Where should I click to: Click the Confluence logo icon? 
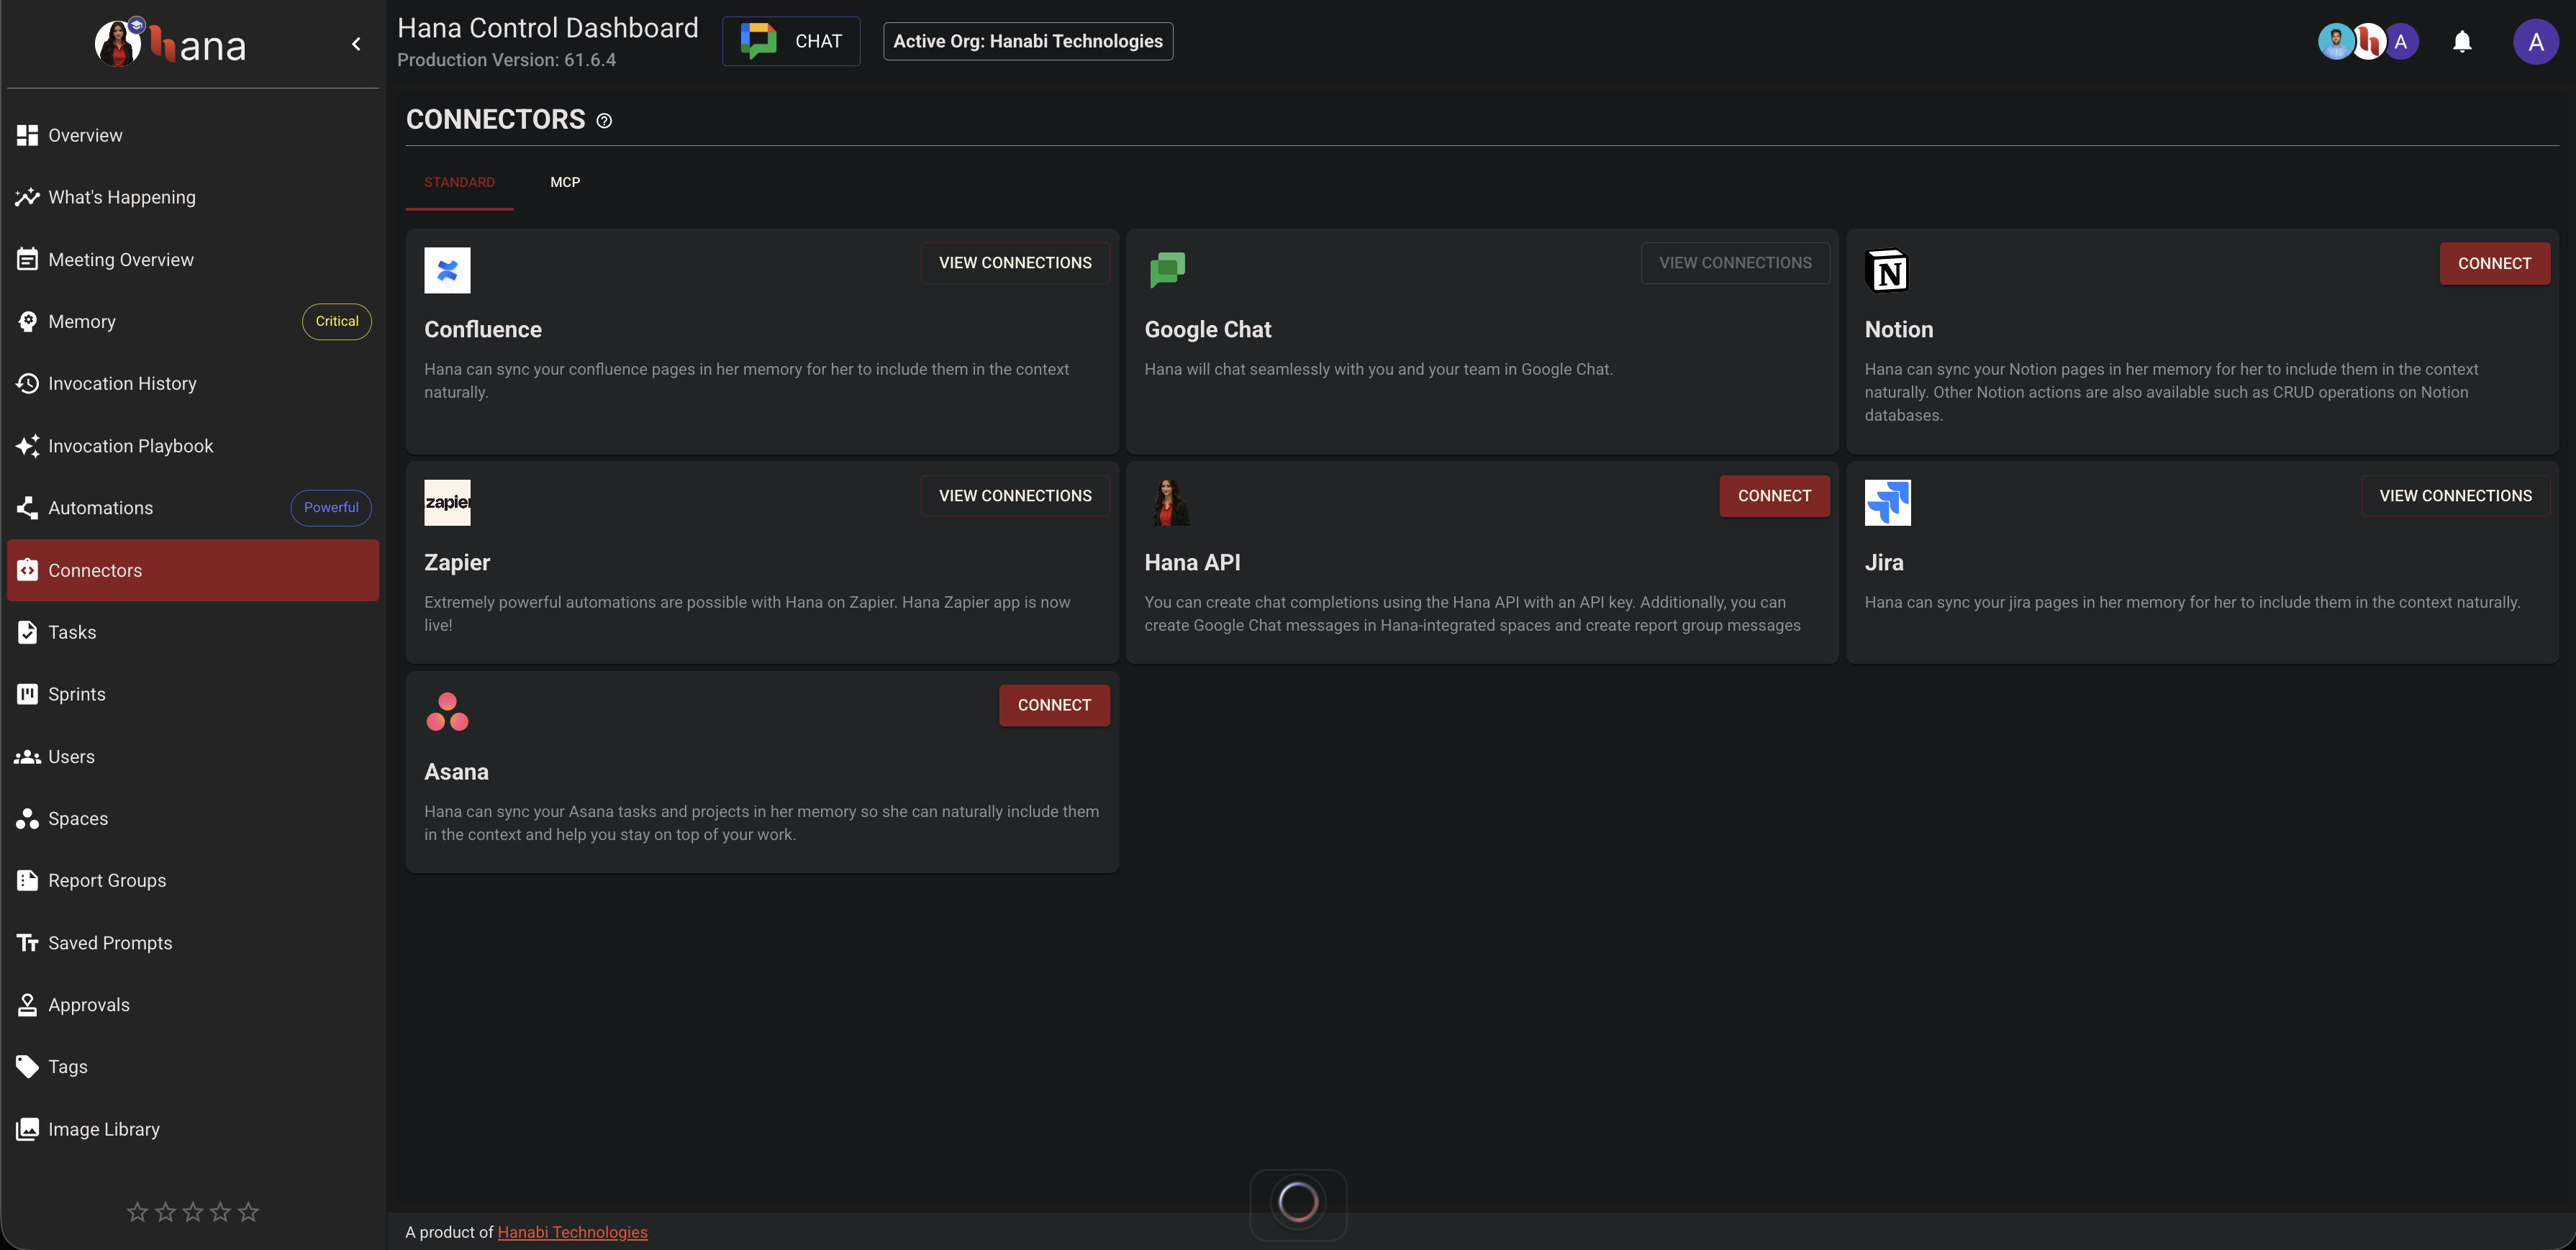pos(447,270)
